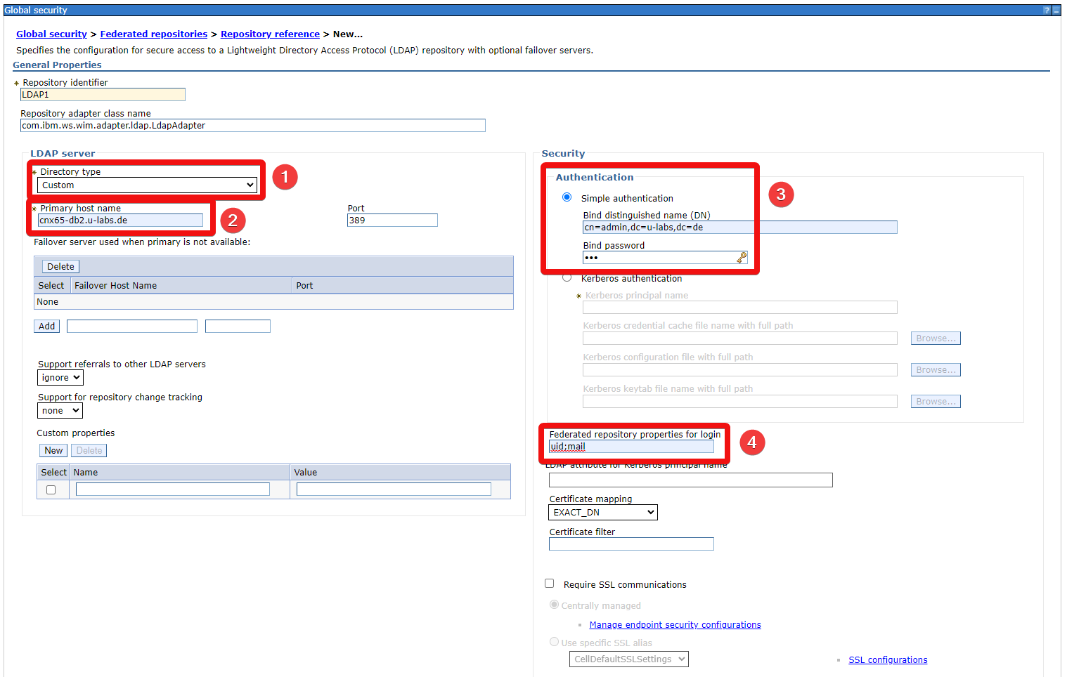Select Kerberos authentication radio button
This screenshot has height=677, width=1067.
567,278
